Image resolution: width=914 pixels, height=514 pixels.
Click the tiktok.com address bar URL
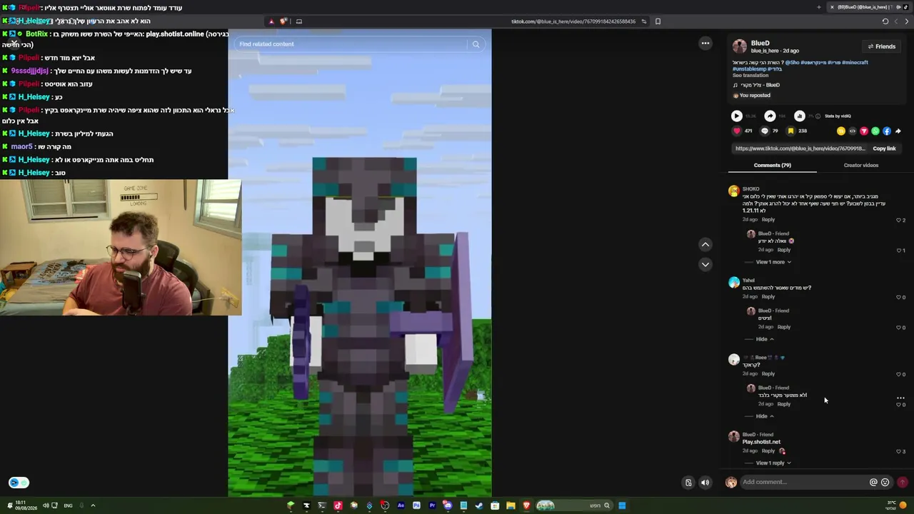pos(573,21)
